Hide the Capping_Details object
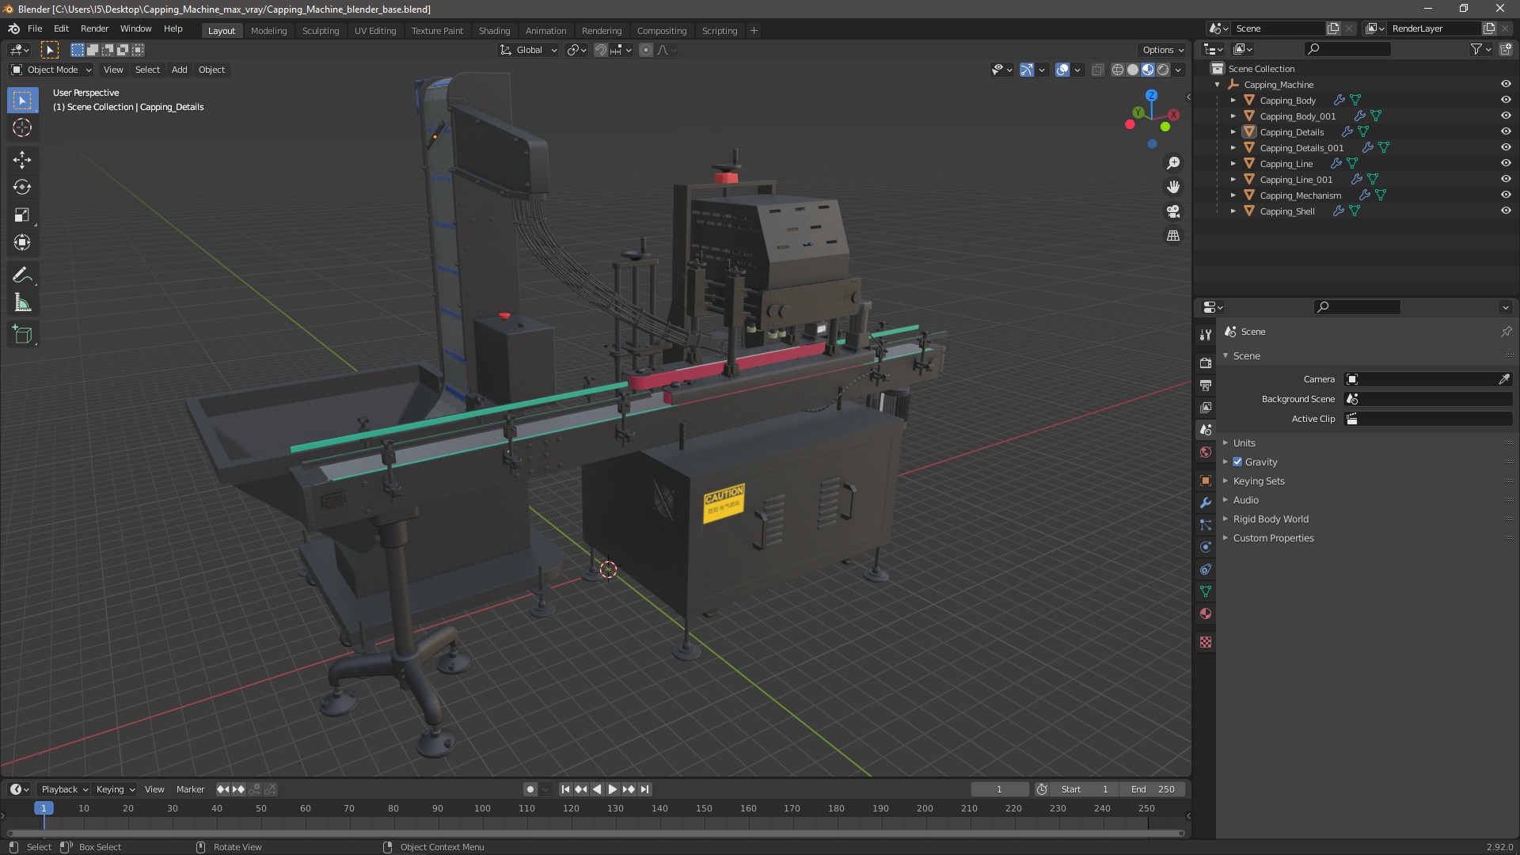1520x855 pixels. coord(1506,131)
